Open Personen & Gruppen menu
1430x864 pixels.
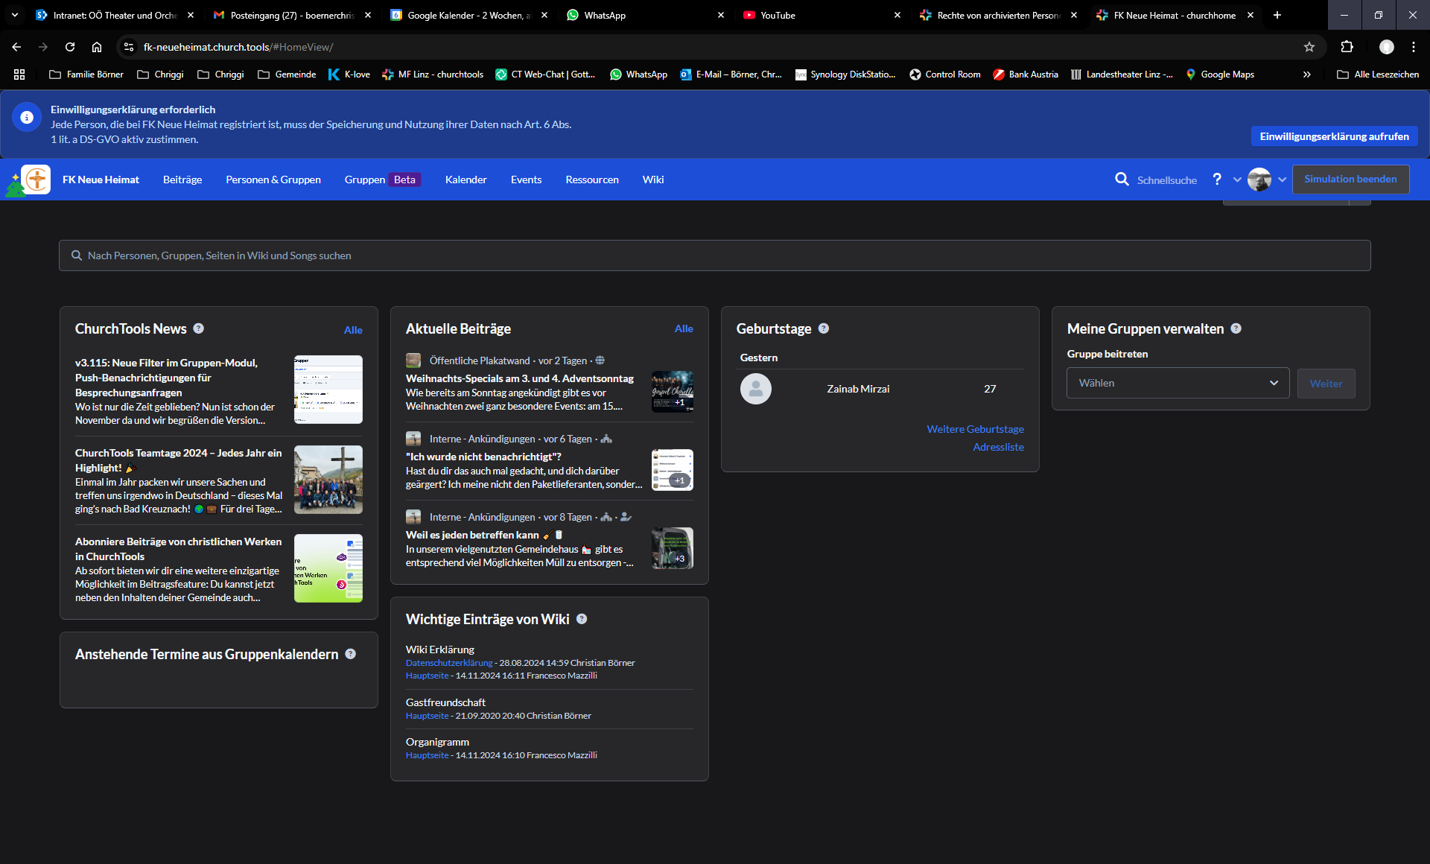click(273, 180)
